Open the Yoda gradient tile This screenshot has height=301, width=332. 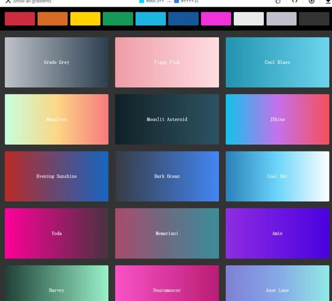tap(57, 233)
